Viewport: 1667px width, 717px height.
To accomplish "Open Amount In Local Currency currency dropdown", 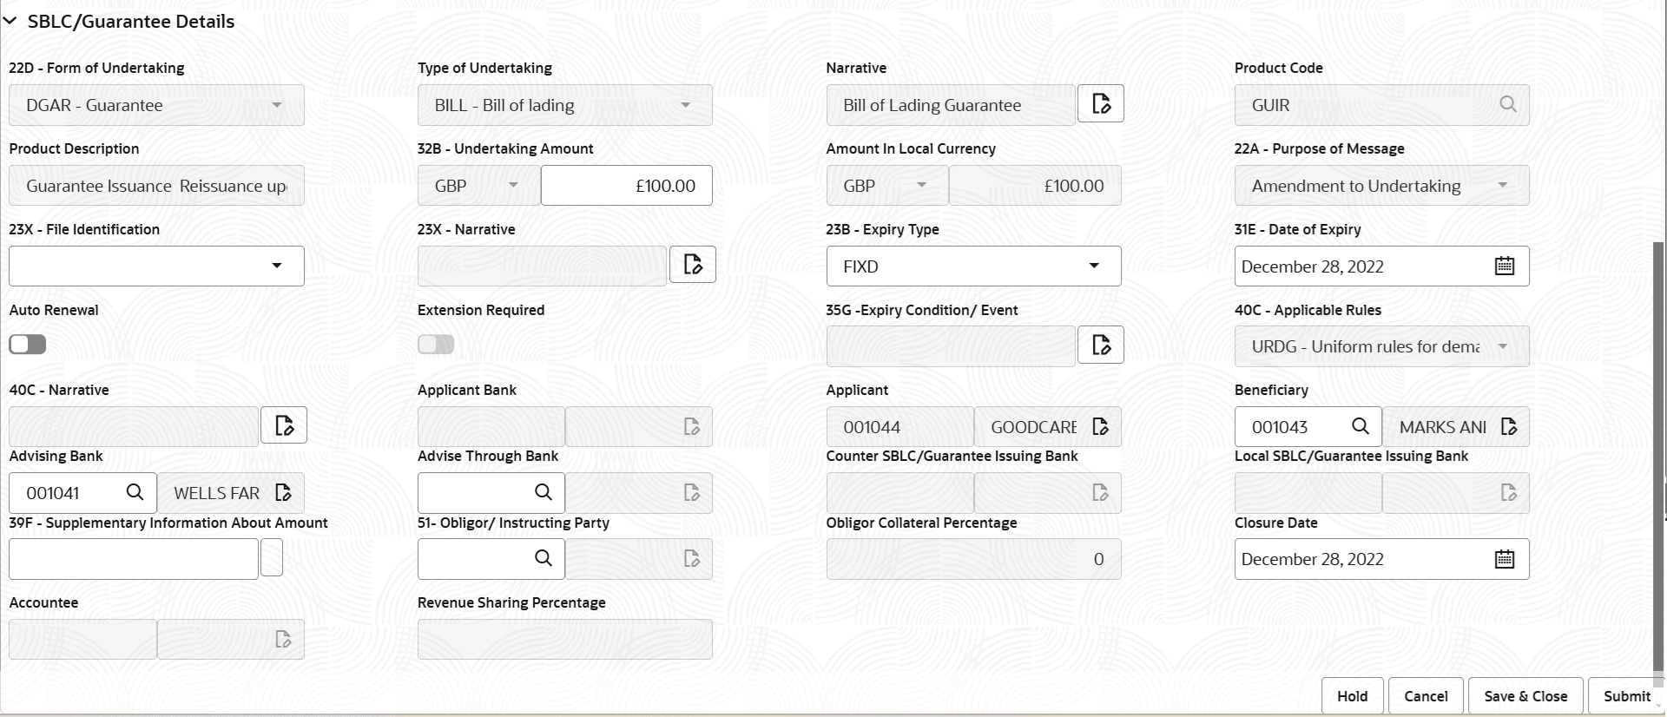I will (887, 186).
